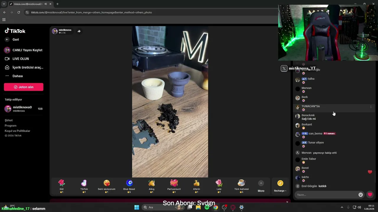This screenshot has height=212, width=378.
Task: Click the Tunar eliyev chat message
Action: tap(334, 144)
